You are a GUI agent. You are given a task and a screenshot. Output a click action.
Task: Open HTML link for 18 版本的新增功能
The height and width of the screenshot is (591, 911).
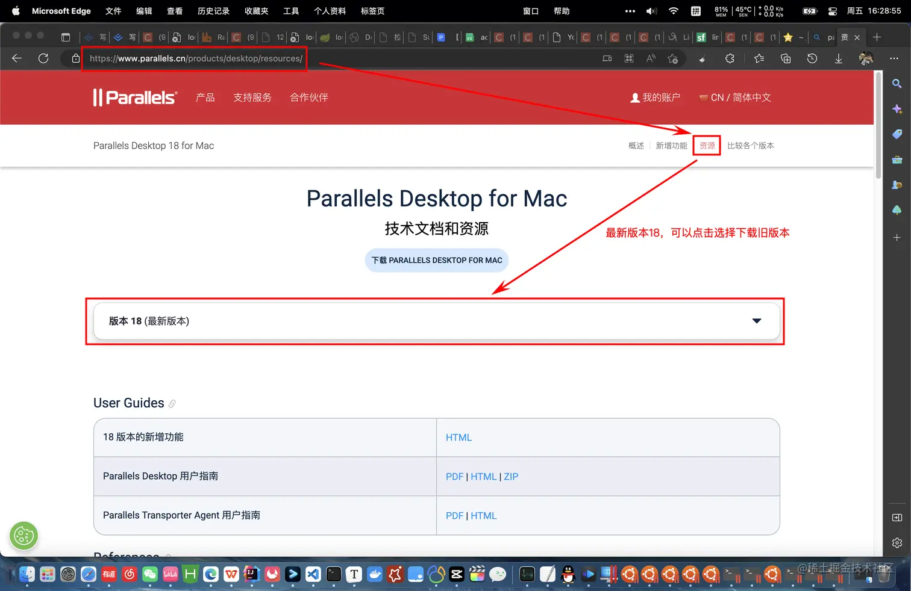click(x=459, y=438)
